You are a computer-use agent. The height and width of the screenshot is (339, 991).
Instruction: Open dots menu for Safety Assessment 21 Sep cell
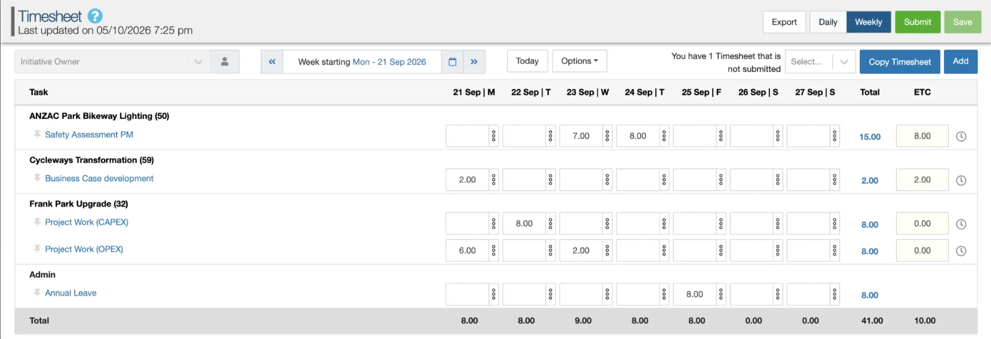494,136
